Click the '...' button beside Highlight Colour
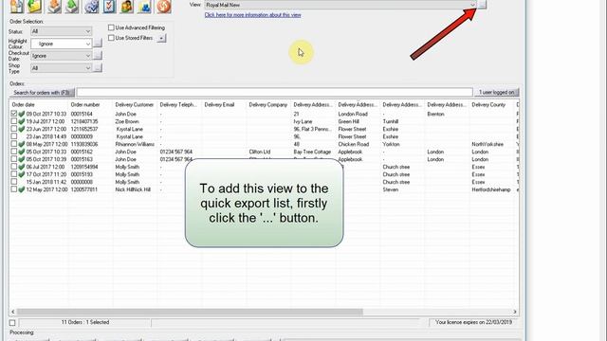Image resolution: width=607 pixels, height=341 pixels. click(98, 43)
